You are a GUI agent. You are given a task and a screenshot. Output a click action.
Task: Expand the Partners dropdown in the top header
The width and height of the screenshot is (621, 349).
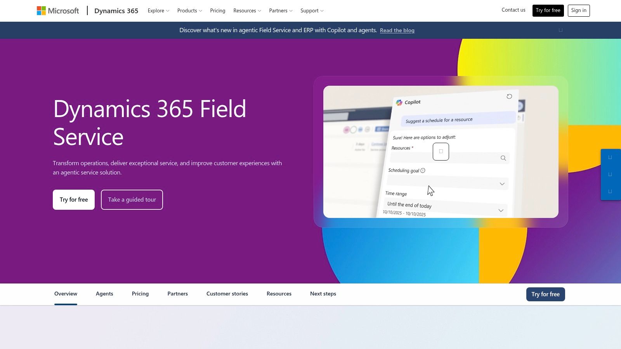[x=281, y=11]
